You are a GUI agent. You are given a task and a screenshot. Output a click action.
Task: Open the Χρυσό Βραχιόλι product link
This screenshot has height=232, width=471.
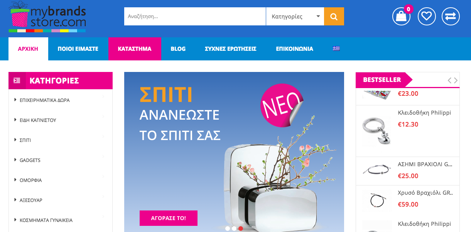[425, 193]
